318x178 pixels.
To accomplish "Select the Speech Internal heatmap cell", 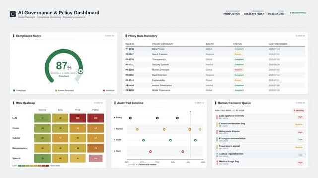I will point(42,158).
